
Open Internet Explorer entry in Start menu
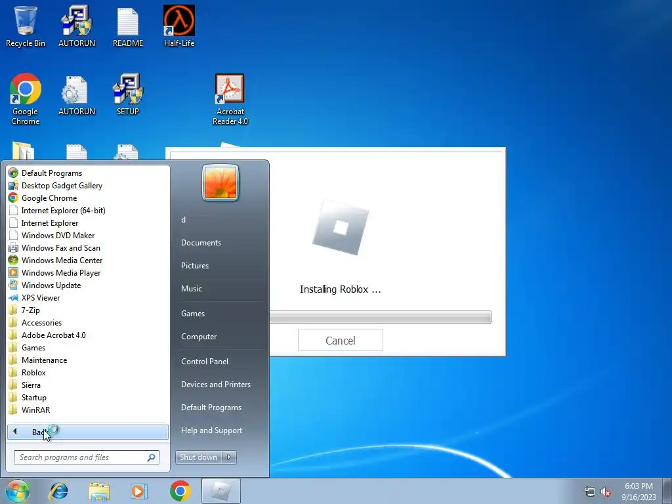[88, 223]
